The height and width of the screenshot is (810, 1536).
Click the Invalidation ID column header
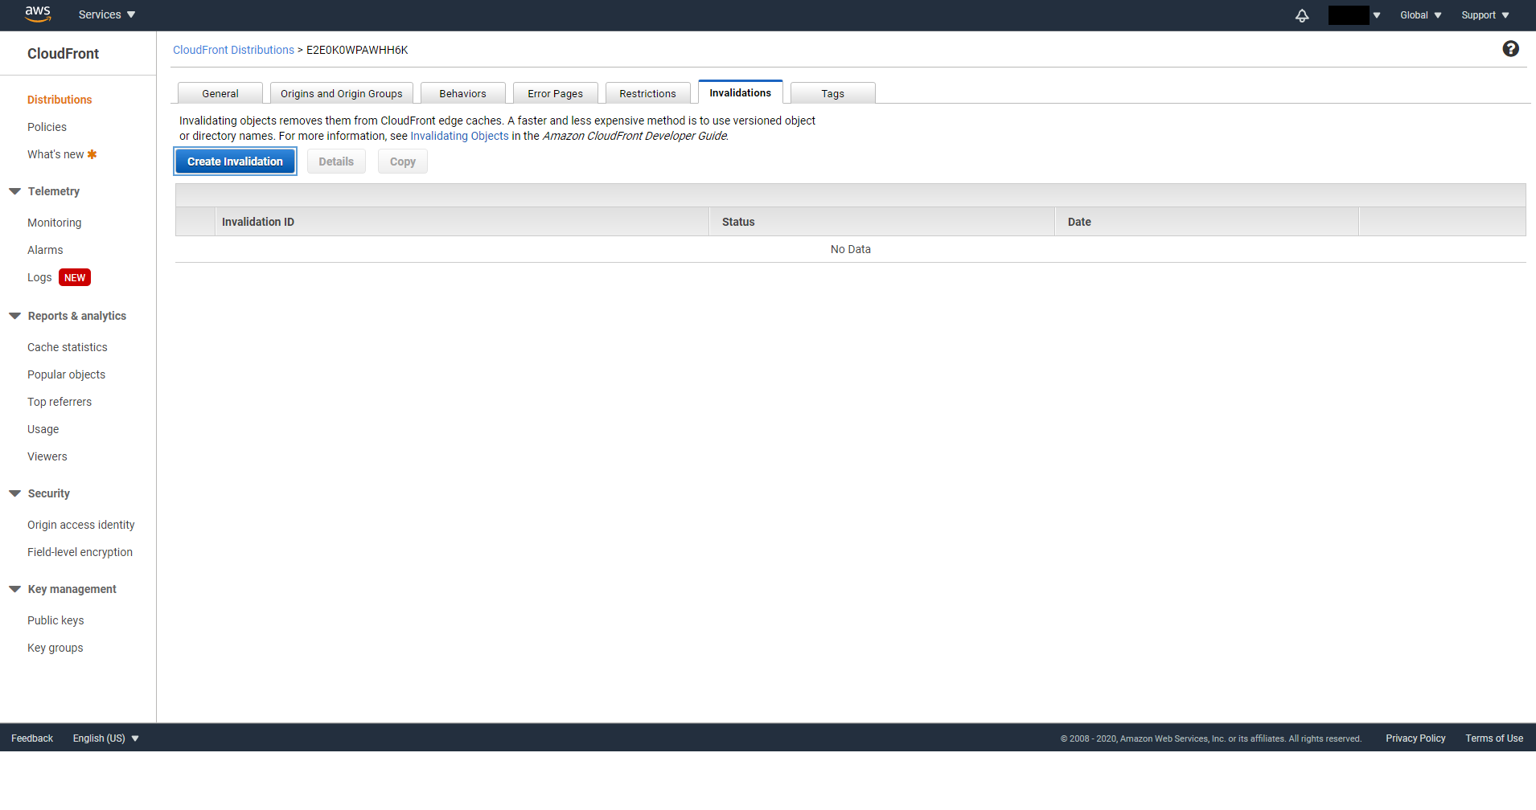tap(462, 222)
